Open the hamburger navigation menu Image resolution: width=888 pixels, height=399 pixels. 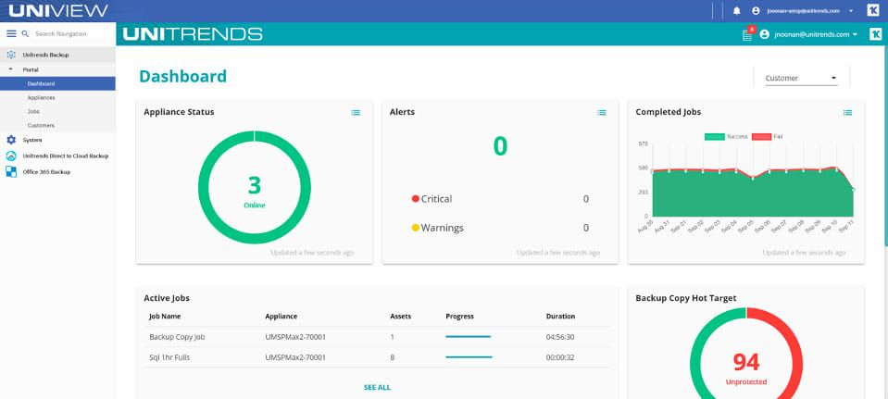[x=11, y=34]
